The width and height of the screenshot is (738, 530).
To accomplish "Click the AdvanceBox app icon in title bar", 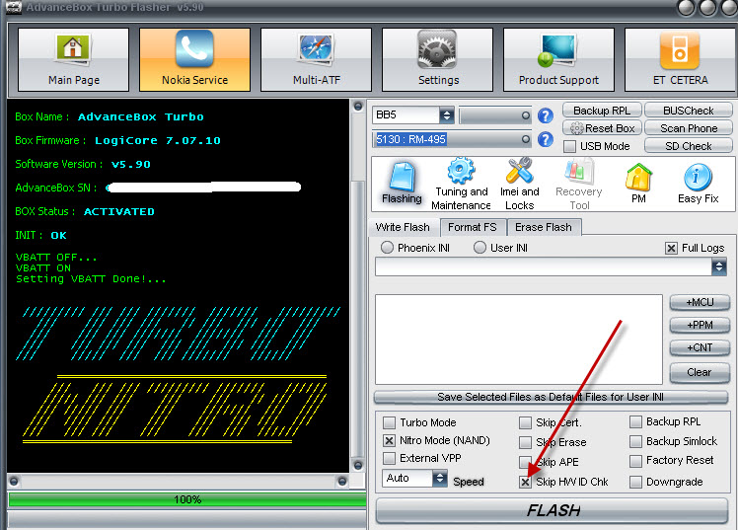I will [13, 7].
